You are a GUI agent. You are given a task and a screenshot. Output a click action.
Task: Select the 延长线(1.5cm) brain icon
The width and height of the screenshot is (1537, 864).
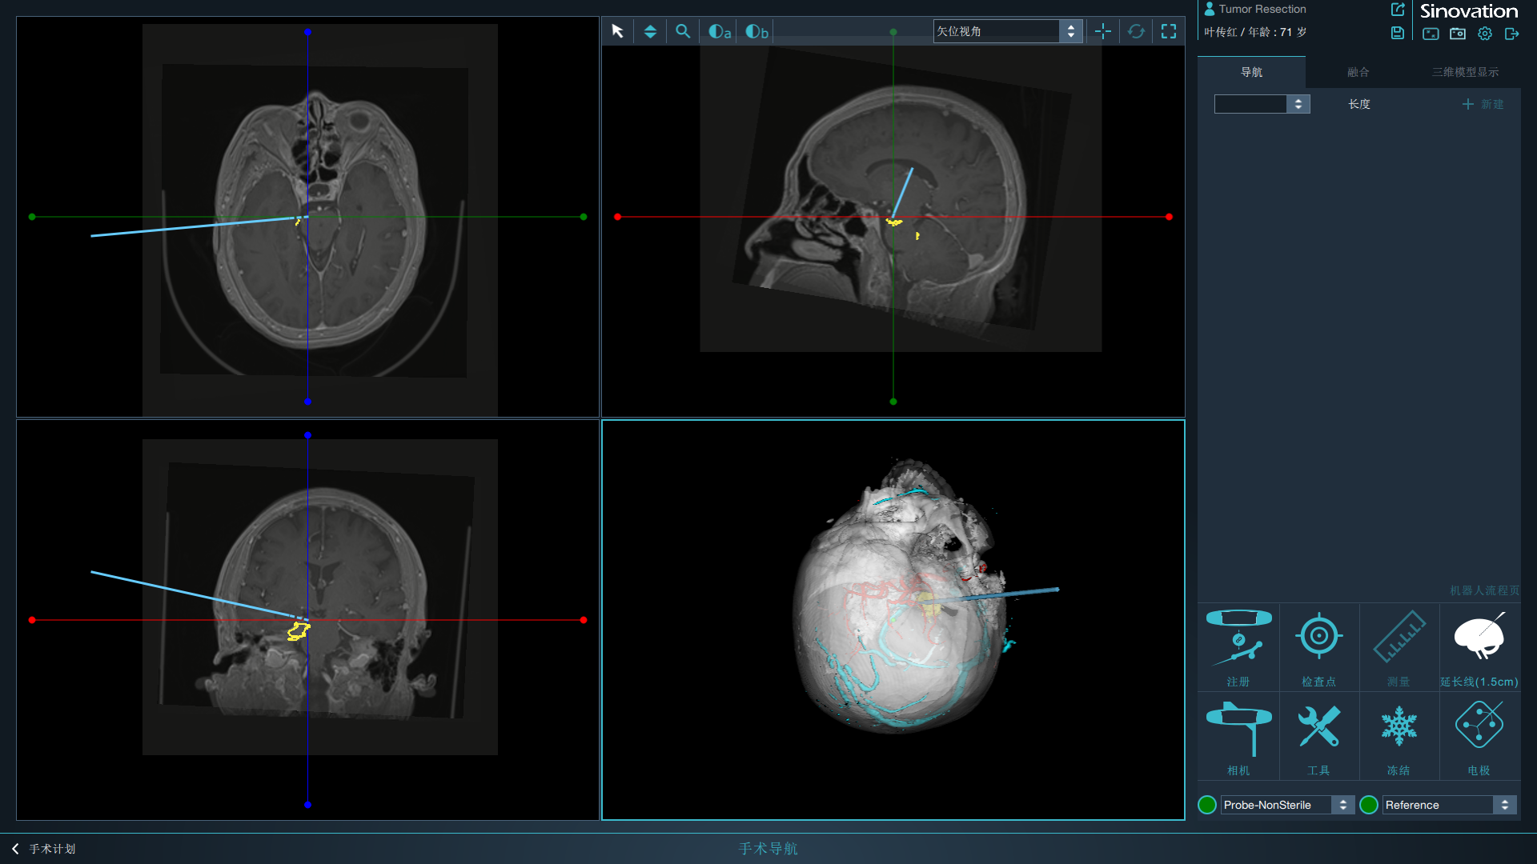(1479, 647)
